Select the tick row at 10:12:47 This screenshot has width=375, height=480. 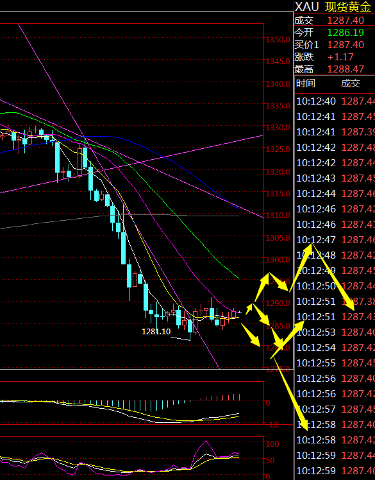click(x=335, y=240)
